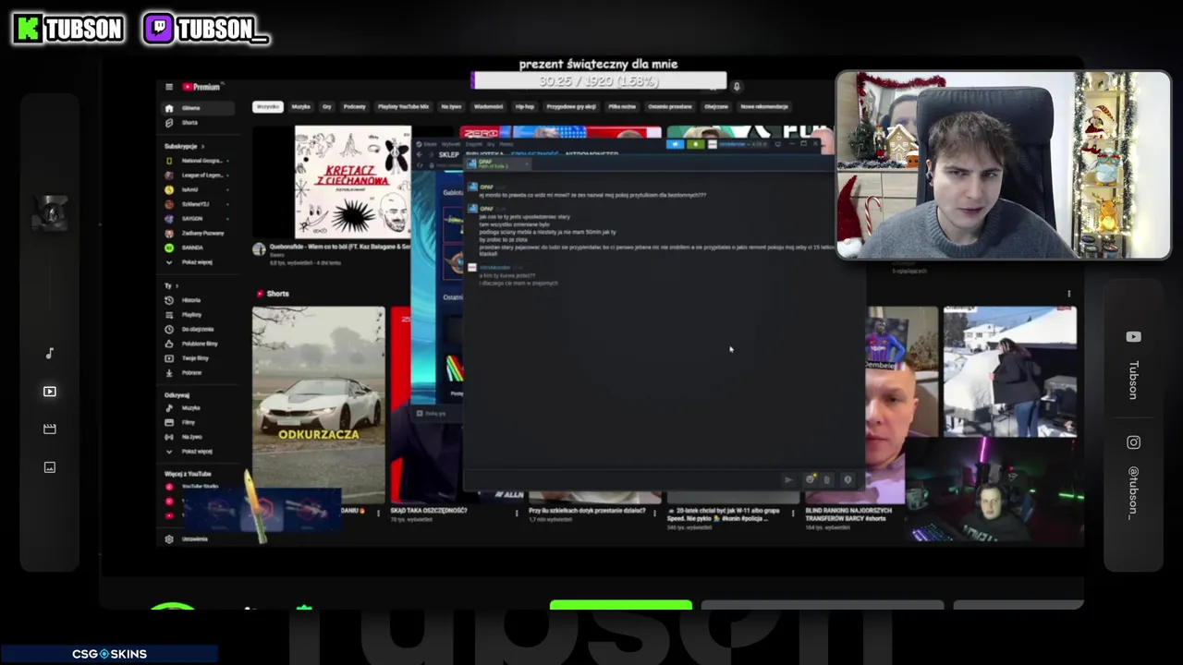Select the Hip-hop filter chip
The height and width of the screenshot is (665, 1183).
(524, 107)
